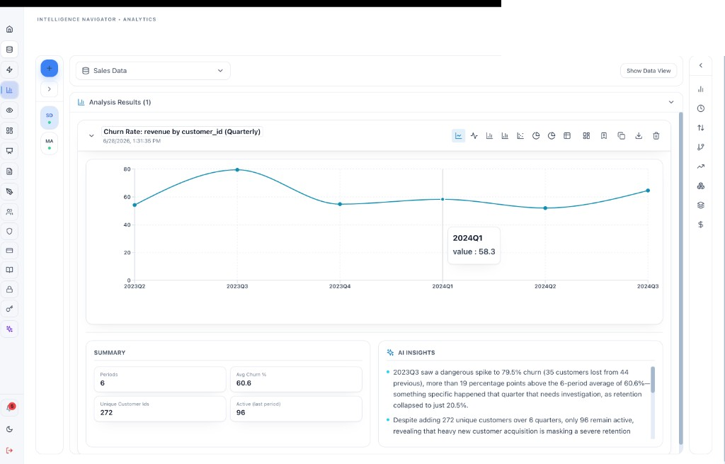This screenshot has width=725, height=464.
Task: Open the Sales Data dropdown
Action: click(x=153, y=71)
